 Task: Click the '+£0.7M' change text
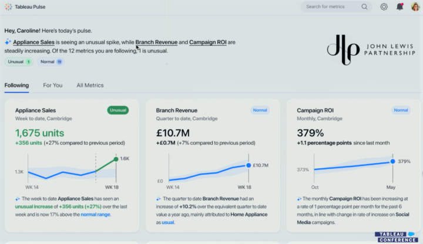coord(166,143)
